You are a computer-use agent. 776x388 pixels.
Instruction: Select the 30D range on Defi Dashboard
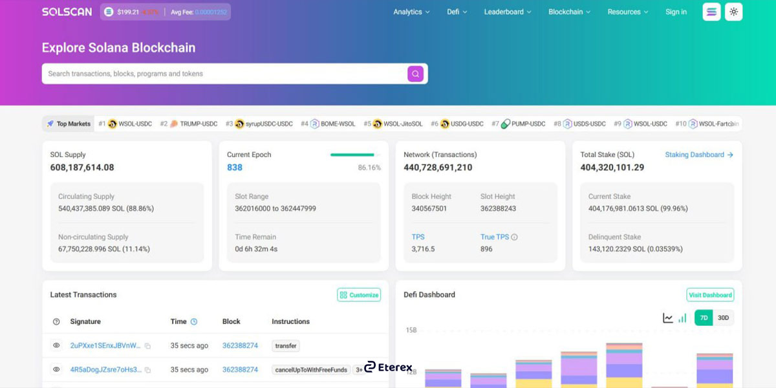pos(723,318)
